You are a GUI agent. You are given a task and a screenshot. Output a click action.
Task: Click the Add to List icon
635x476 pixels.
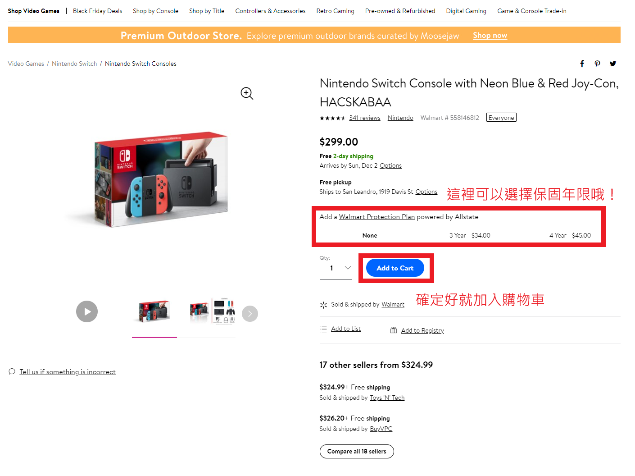323,329
